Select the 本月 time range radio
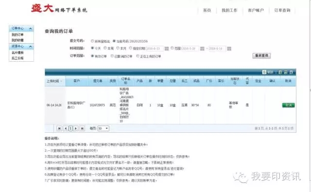Image resolution: width=311 pixels, height=192 pixels. [118, 48]
